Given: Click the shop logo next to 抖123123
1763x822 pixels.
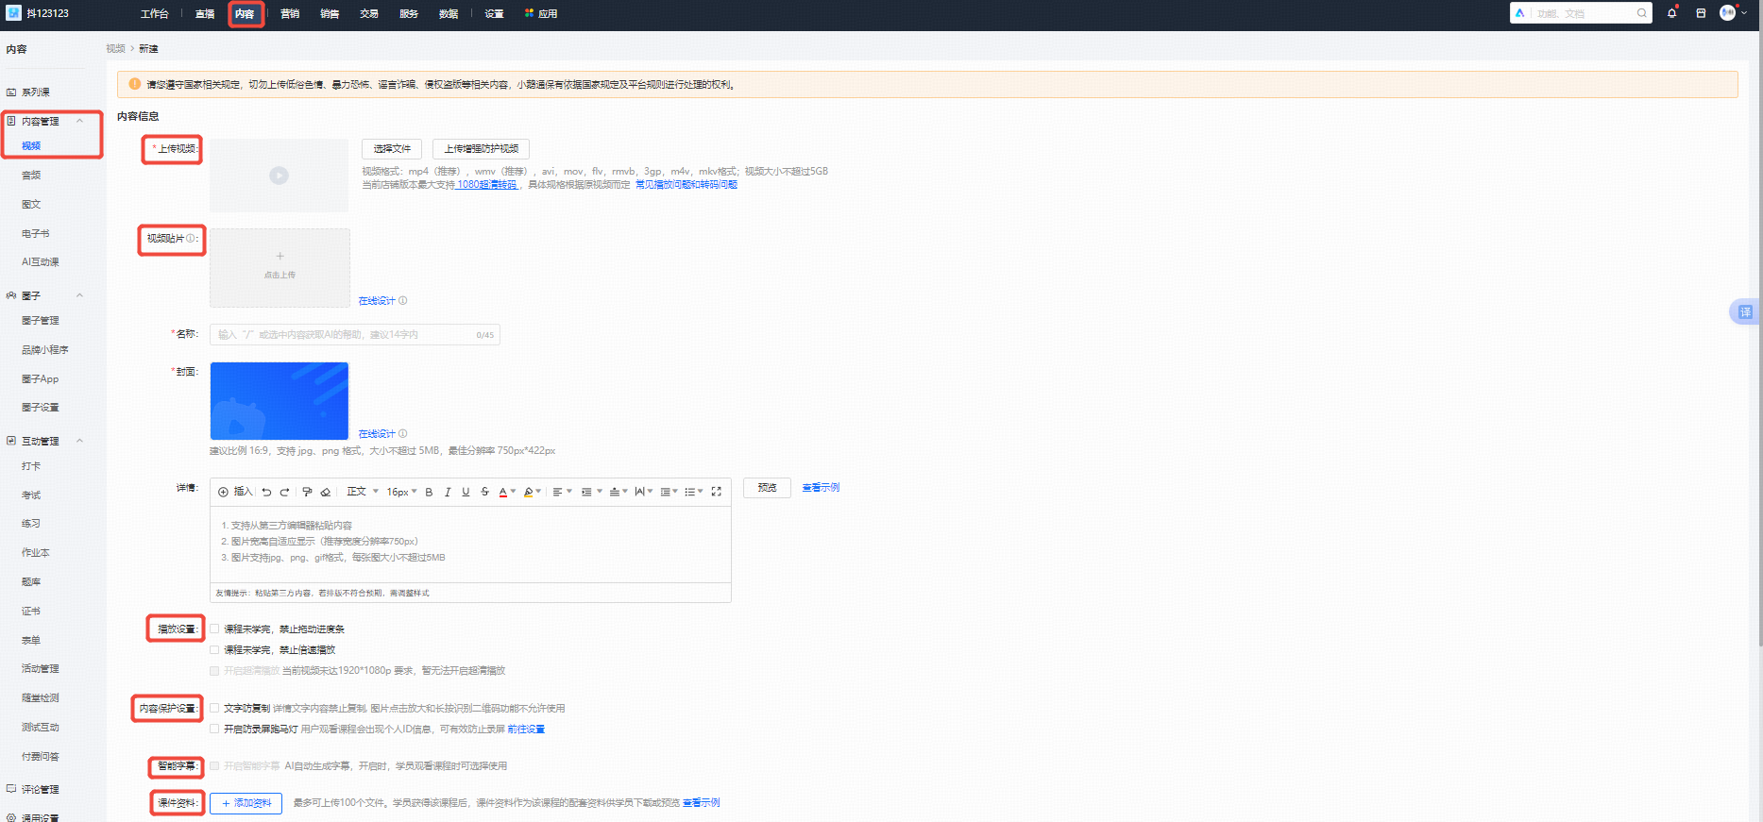Looking at the screenshot, I should (x=14, y=13).
